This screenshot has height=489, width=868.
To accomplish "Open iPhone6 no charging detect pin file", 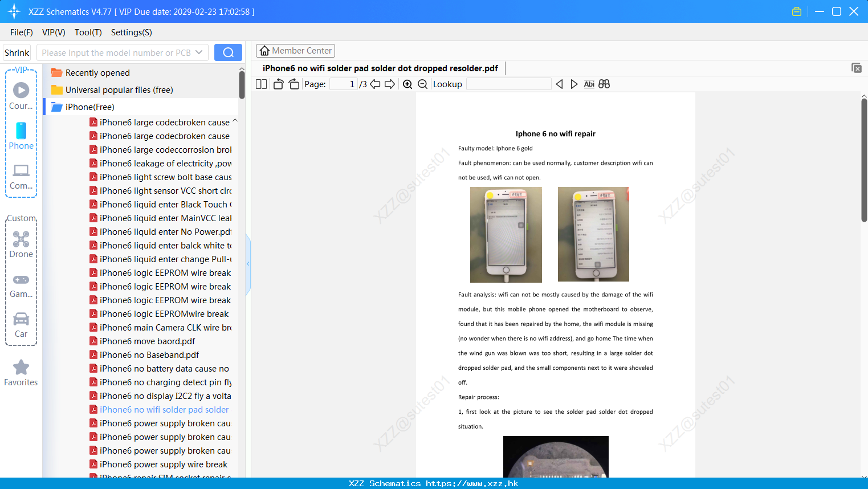I will [x=161, y=382].
